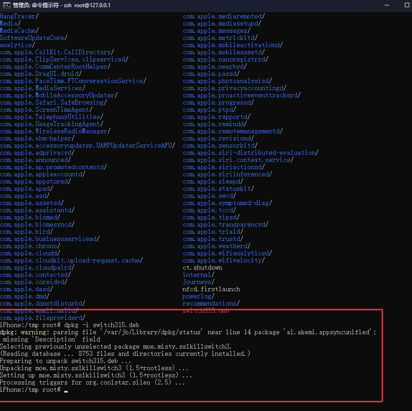Screen dimensions: 412x411
Task: Click 'com.apple.siriinferenced/' entry
Action: click(227, 174)
